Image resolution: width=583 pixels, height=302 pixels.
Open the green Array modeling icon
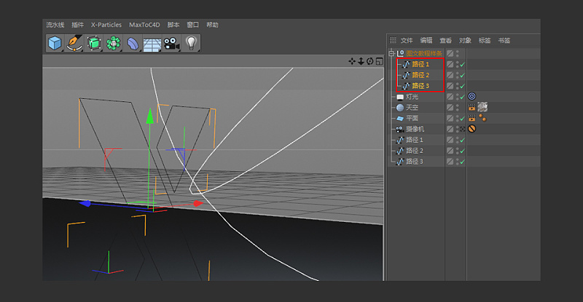pos(112,44)
